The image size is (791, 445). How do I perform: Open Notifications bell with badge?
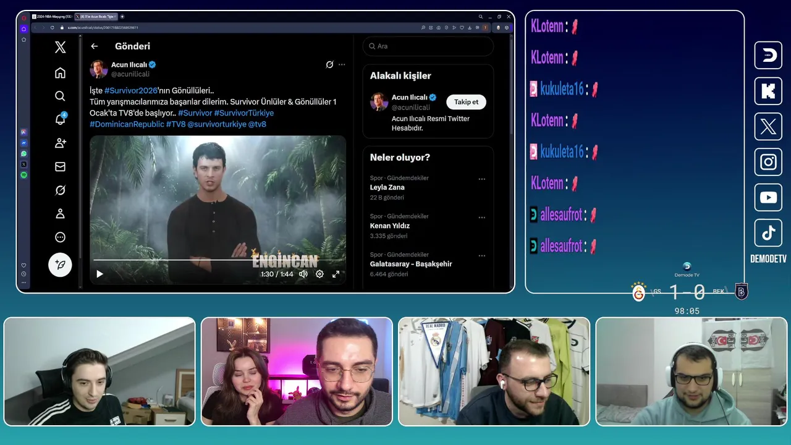60,119
